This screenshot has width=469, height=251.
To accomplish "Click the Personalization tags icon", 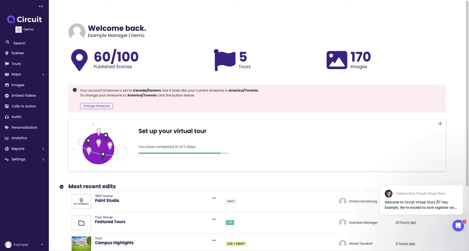I will click(7, 128).
